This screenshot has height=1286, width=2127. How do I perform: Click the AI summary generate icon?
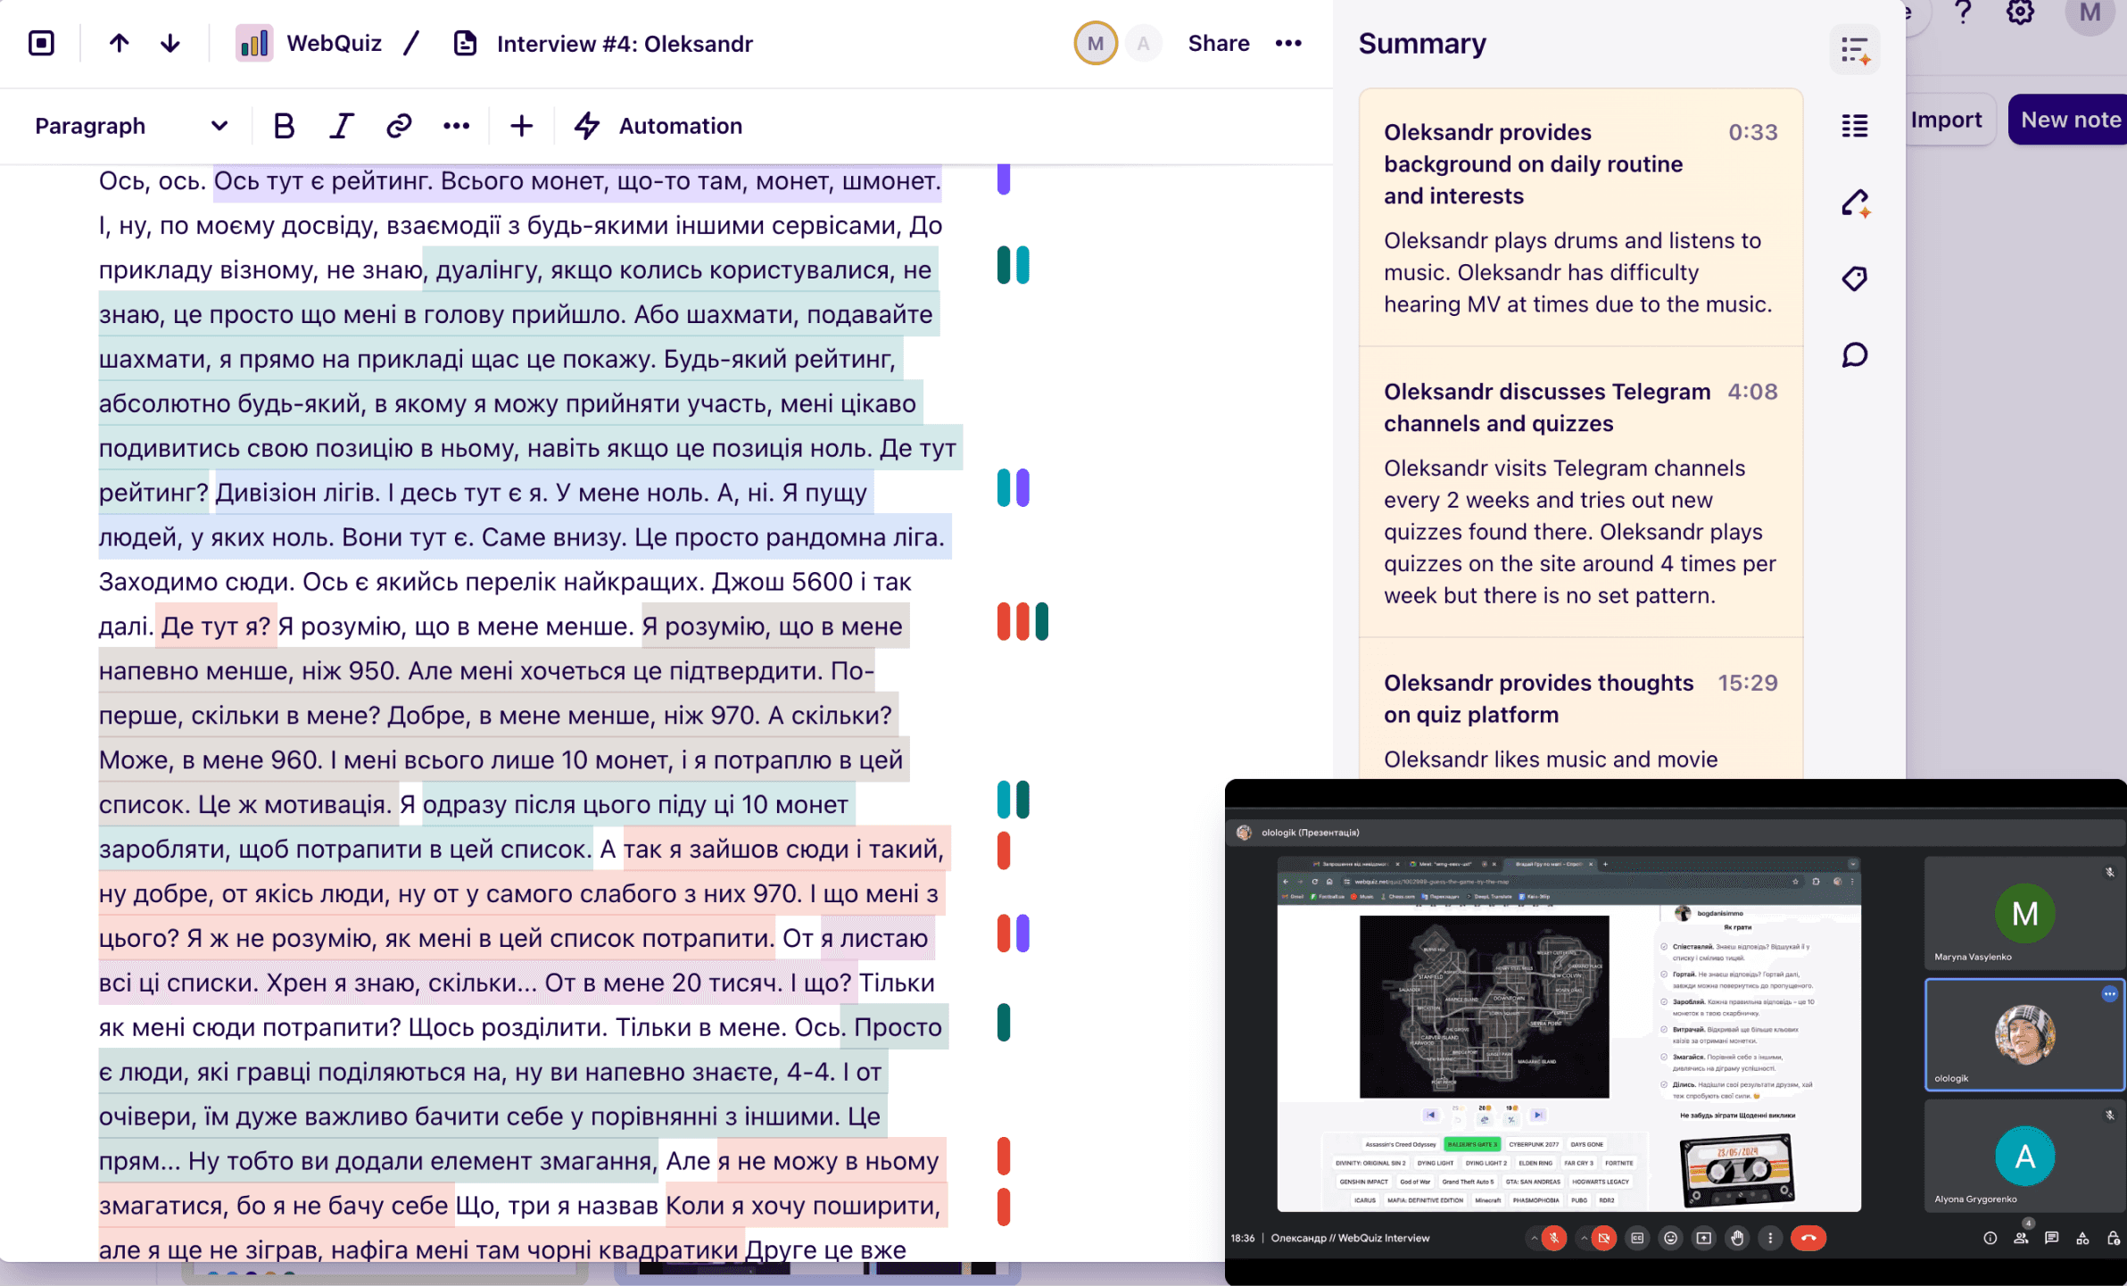[1855, 49]
